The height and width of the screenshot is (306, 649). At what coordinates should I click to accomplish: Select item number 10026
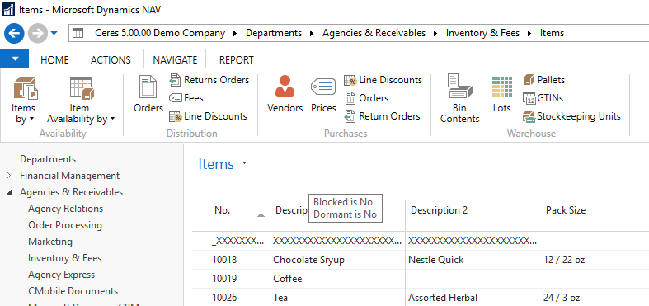225,297
